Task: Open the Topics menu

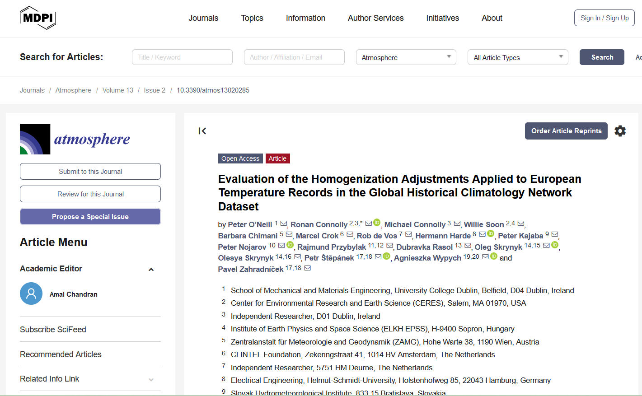Action: (252, 18)
